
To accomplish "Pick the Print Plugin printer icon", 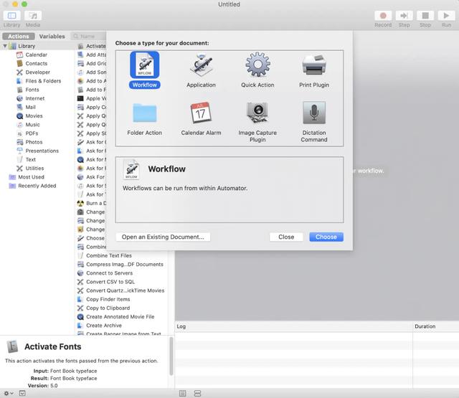I will [x=314, y=65].
